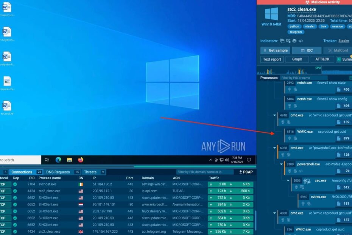Open Task View on the taskbar

(47, 160)
